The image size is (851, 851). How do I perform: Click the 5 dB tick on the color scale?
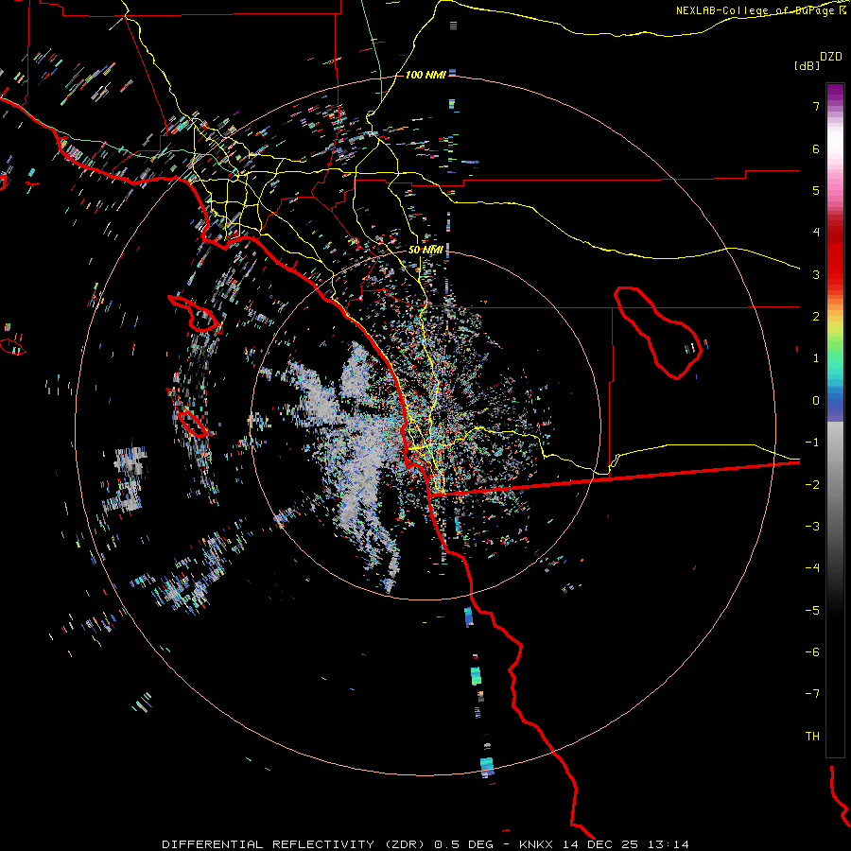[x=816, y=190]
